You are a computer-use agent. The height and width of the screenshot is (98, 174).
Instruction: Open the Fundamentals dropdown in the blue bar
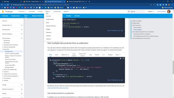[x=16, y=16]
